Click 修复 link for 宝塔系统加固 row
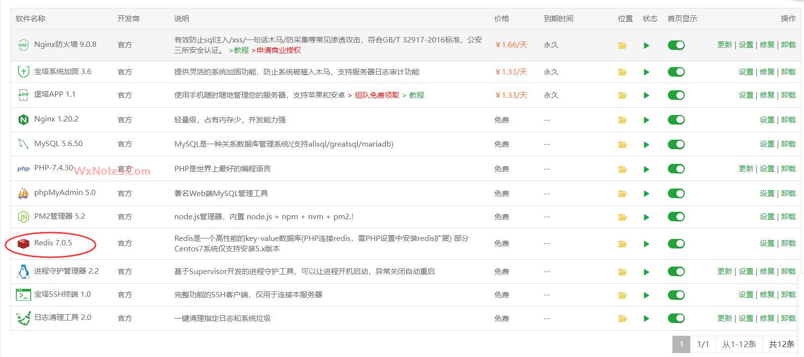This screenshot has height=357, width=804. [767, 72]
